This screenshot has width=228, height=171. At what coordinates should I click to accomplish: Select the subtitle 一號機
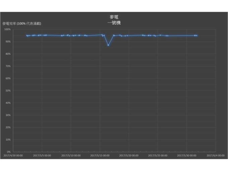point(114,23)
